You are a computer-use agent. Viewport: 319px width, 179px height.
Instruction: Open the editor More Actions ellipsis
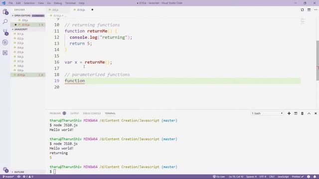(x=316, y=10)
